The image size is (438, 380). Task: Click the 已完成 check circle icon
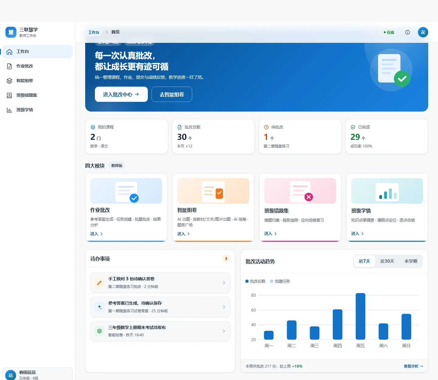click(353, 127)
